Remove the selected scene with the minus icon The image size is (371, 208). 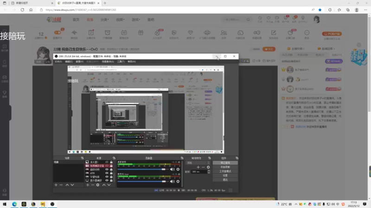point(61,185)
